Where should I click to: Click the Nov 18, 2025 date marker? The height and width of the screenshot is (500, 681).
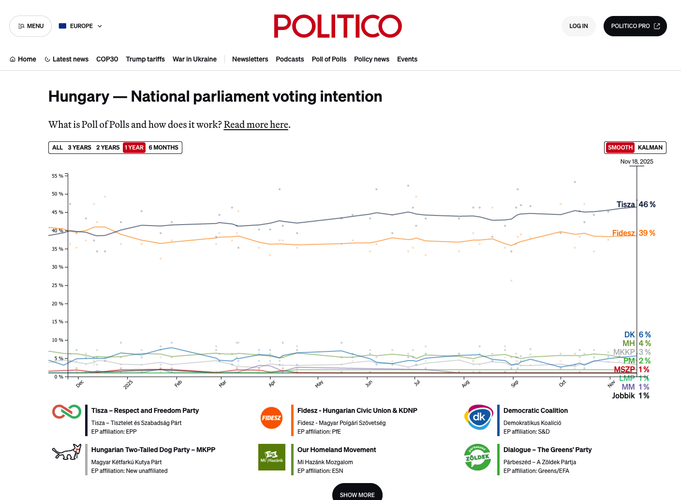[637, 162]
